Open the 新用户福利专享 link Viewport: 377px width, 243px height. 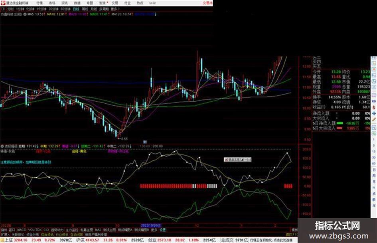96,234
